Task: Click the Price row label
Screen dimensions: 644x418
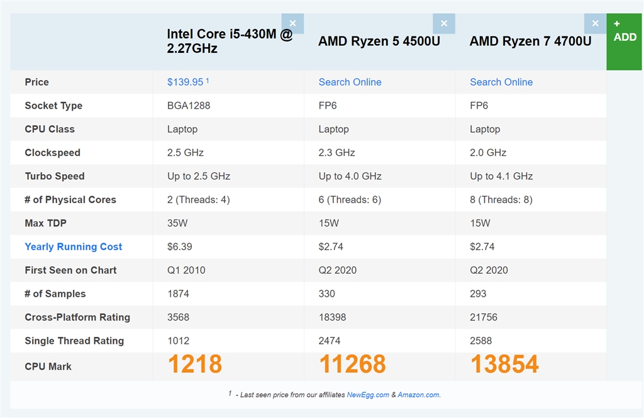Action: click(36, 82)
